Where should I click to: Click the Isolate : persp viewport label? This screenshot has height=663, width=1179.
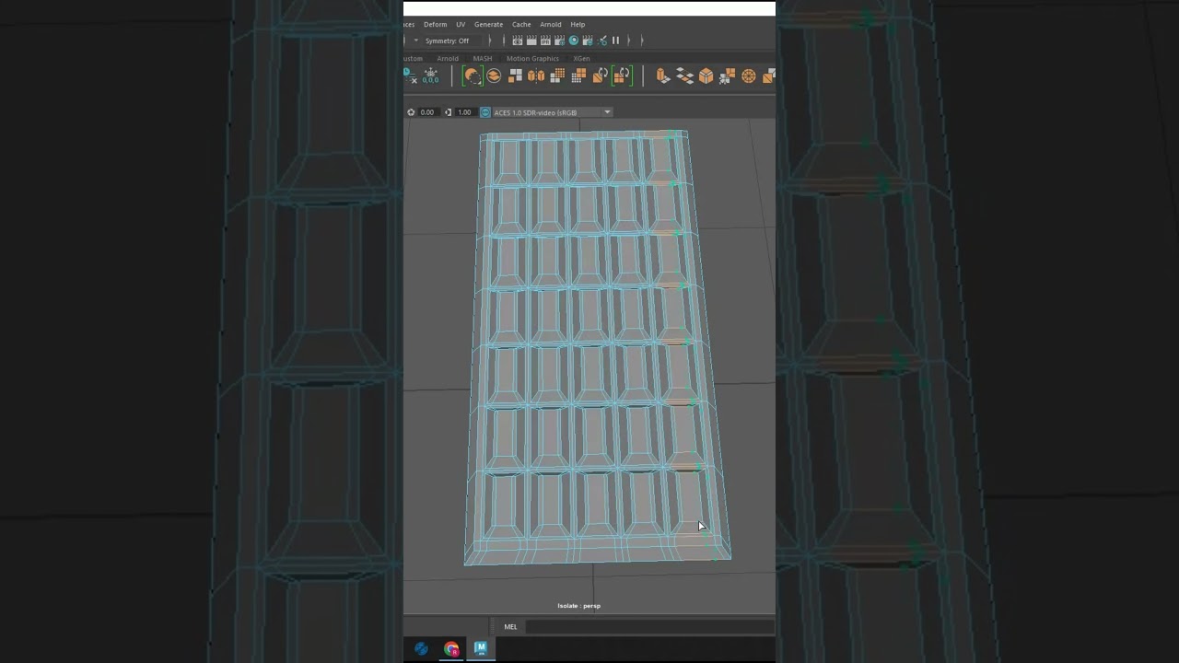pos(578,606)
